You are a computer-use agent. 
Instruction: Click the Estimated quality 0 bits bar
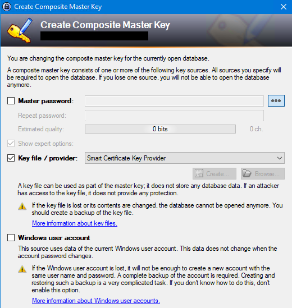click(x=160, y=129)
